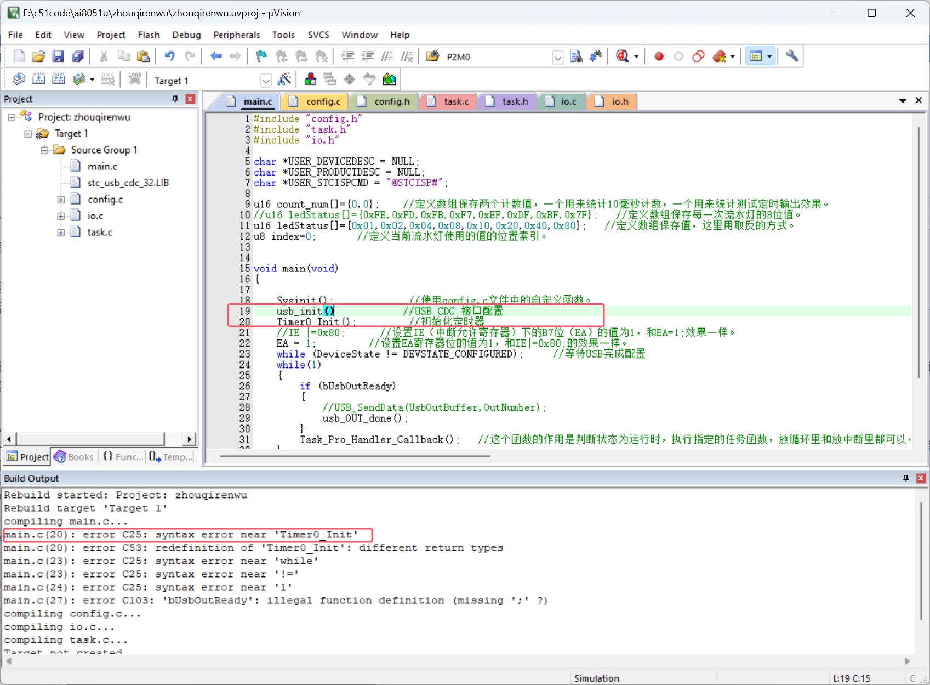This screenshot has width=930, height=685.
Task: Disable all breakpoints
Action: point(698,56)
